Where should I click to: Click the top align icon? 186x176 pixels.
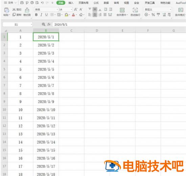(x=90, y=9)
